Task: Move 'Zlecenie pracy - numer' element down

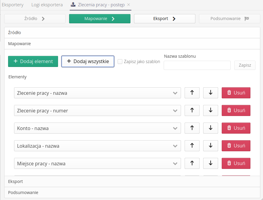Action: click(211, 110)
